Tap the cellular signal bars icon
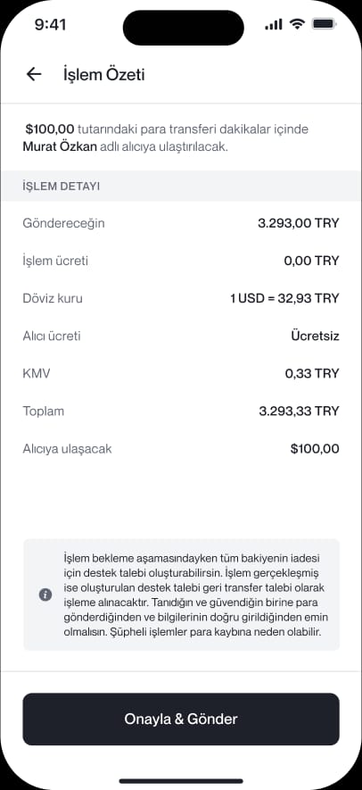Screen dimensions: 362x790 (274, 24)
